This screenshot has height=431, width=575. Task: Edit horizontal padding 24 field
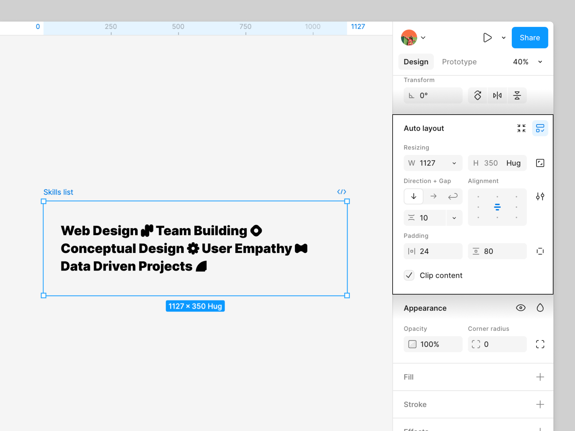tap(433, 251)
